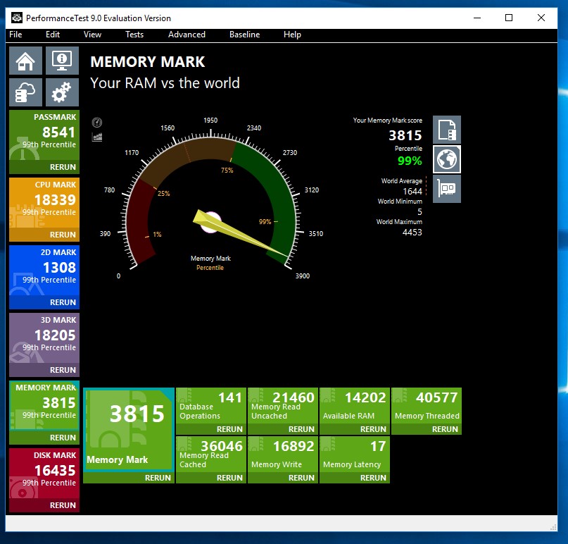
Task: Click the World Average 1644 value
Action: coord(412,191)
